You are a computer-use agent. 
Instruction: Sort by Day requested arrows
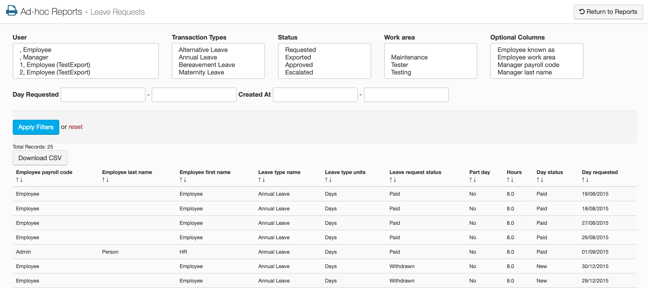(585, 180)
